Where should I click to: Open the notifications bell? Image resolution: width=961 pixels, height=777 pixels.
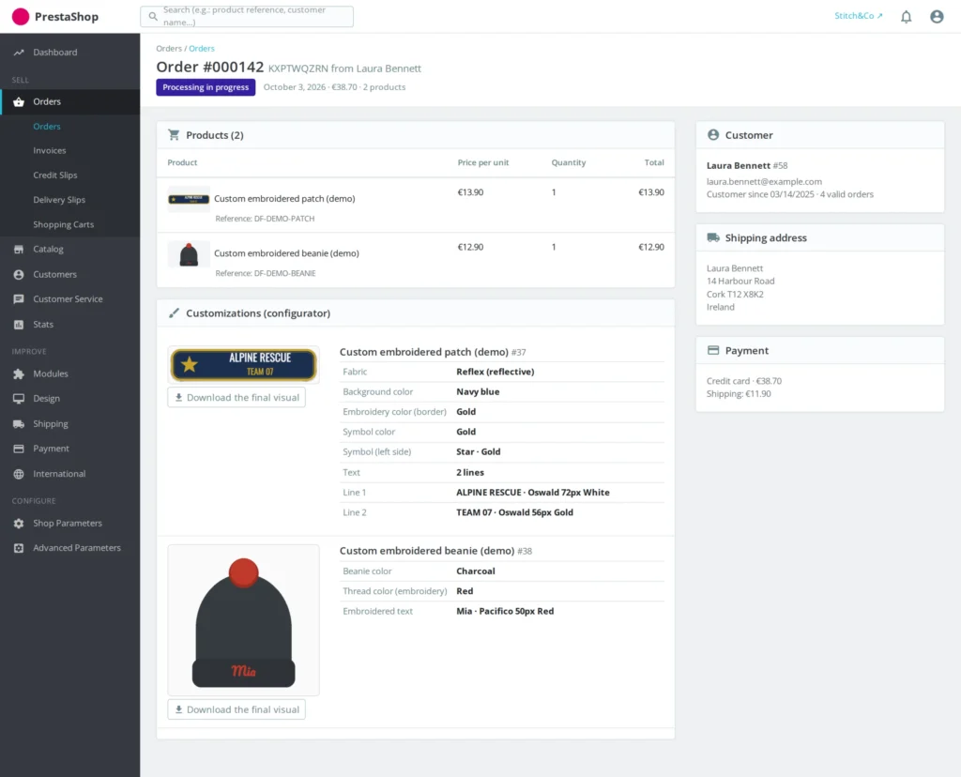click(x=906, y=17)
